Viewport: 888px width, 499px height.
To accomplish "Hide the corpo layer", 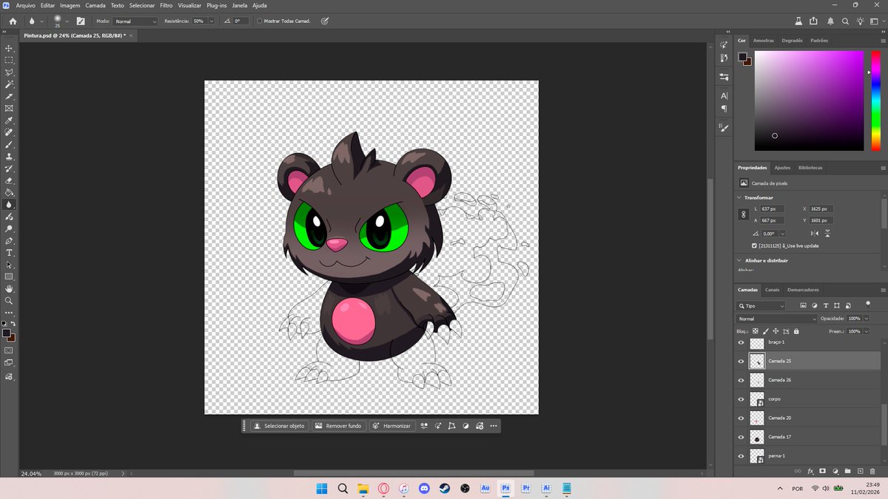I will tap(741, 399).
